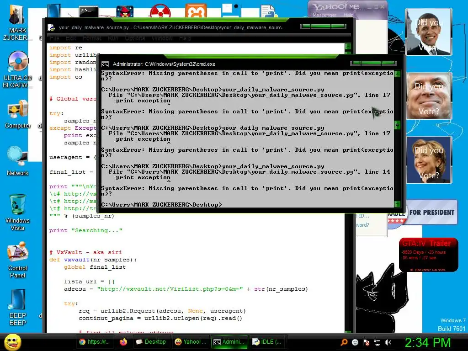Open the Edit menu in IDLE

71,38
